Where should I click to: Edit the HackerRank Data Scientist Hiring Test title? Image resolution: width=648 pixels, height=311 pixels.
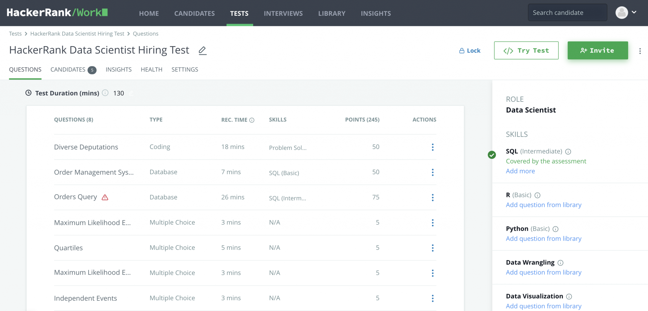click(x=202, y=50)
